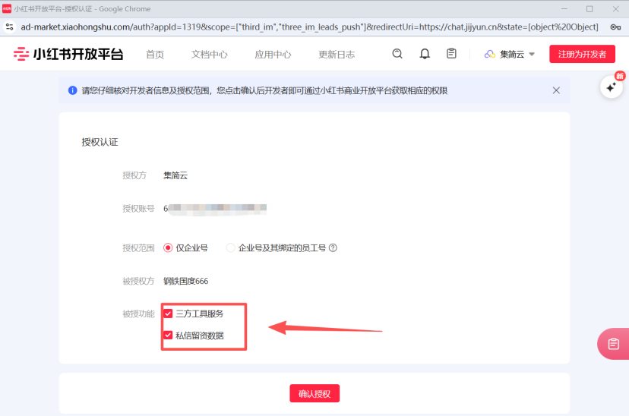Image resolution: width=629 pixels, height=416 pixels.
Task: Click the clipboard icon in header
Action: 451,53
